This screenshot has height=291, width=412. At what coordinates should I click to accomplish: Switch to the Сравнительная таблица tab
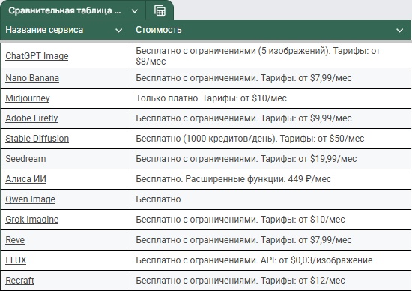64,10
